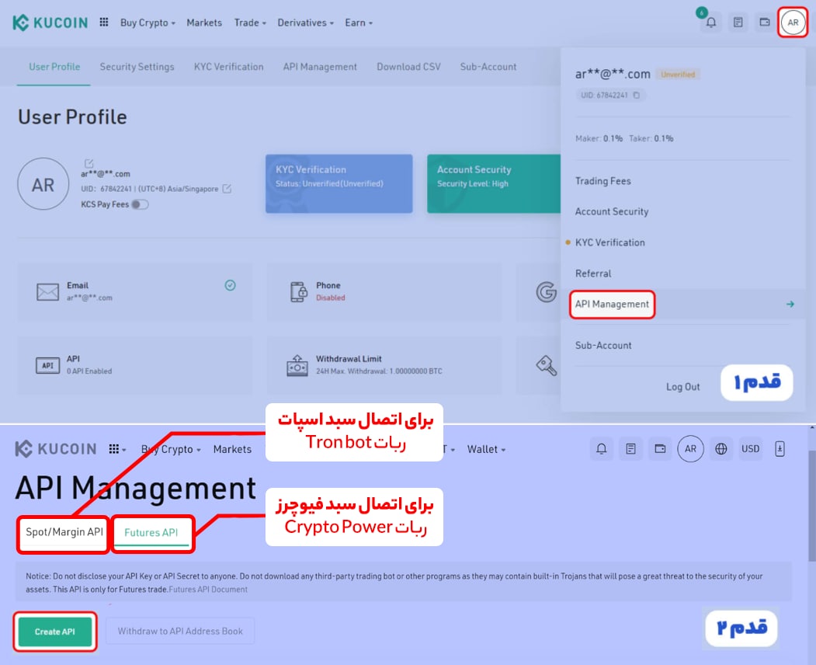Switch to the Security Settings tab
The image size is (816, 665).
coord(137,67)
